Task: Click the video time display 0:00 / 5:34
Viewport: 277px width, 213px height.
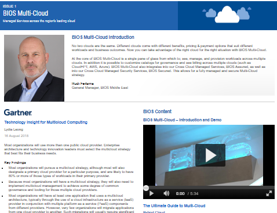Action: 187,193
